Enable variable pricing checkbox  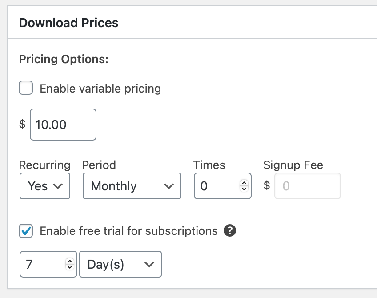click(26, 88)
